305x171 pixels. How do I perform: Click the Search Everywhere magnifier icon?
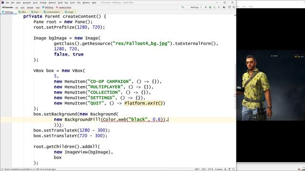[234, 7]
